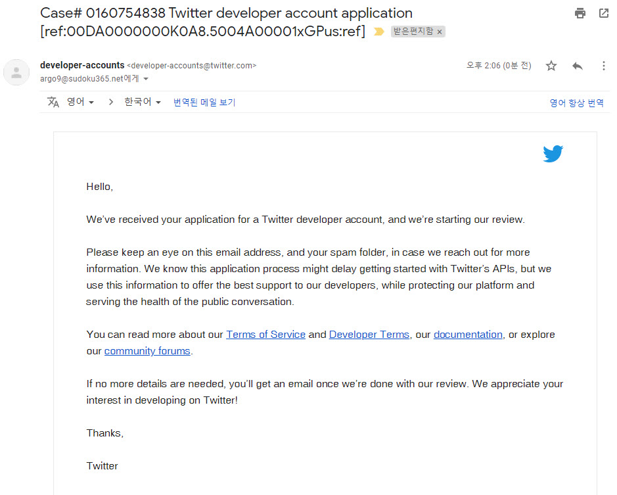Viewport: 617px width, 495px height.
Task: Open the three-dot more options menu
Action: point(604,66)
